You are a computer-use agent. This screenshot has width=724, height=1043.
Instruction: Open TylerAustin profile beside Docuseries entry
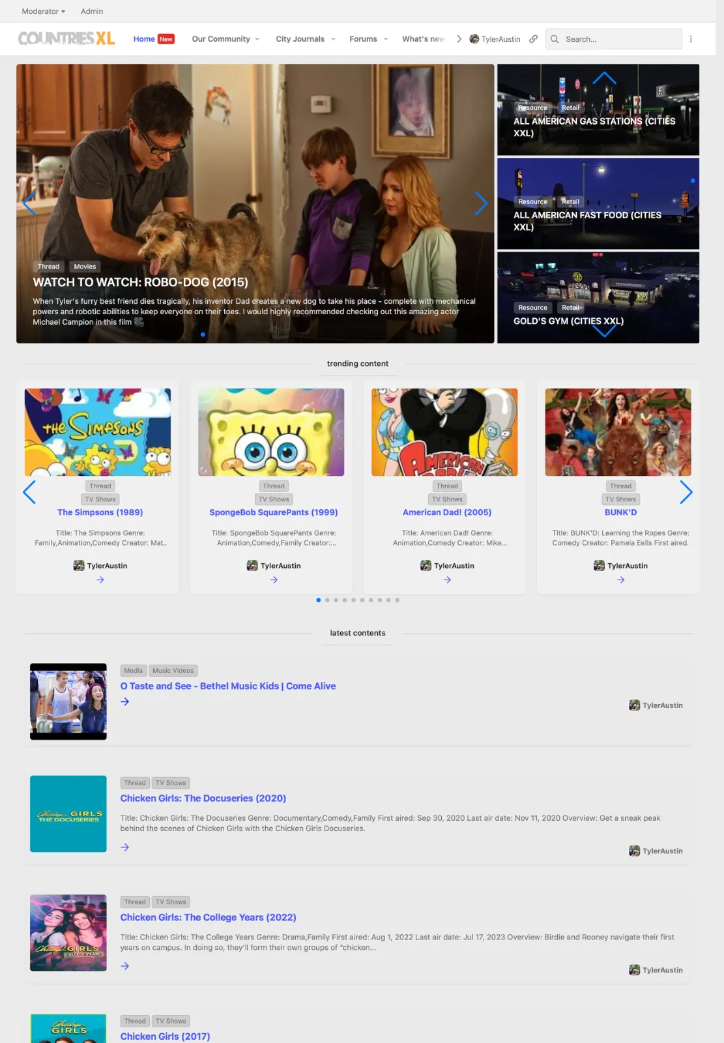(656, 851)
